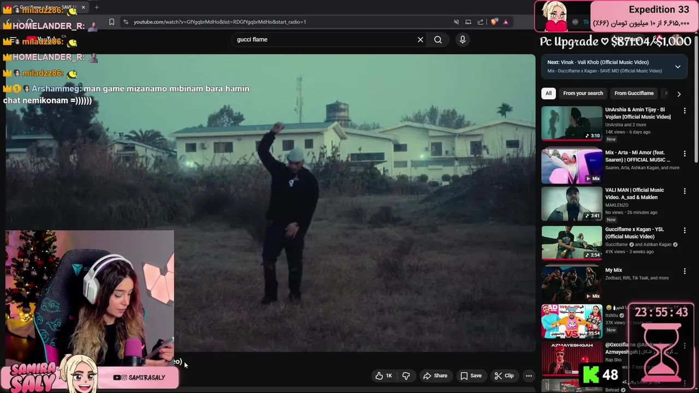Click 'Zedbazi, RiRi, Tik Taak, and more' text
The image size is (699, 393).
(637, 278)
